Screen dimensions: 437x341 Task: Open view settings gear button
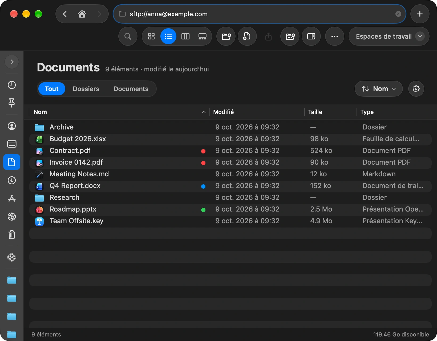(416, 89)
